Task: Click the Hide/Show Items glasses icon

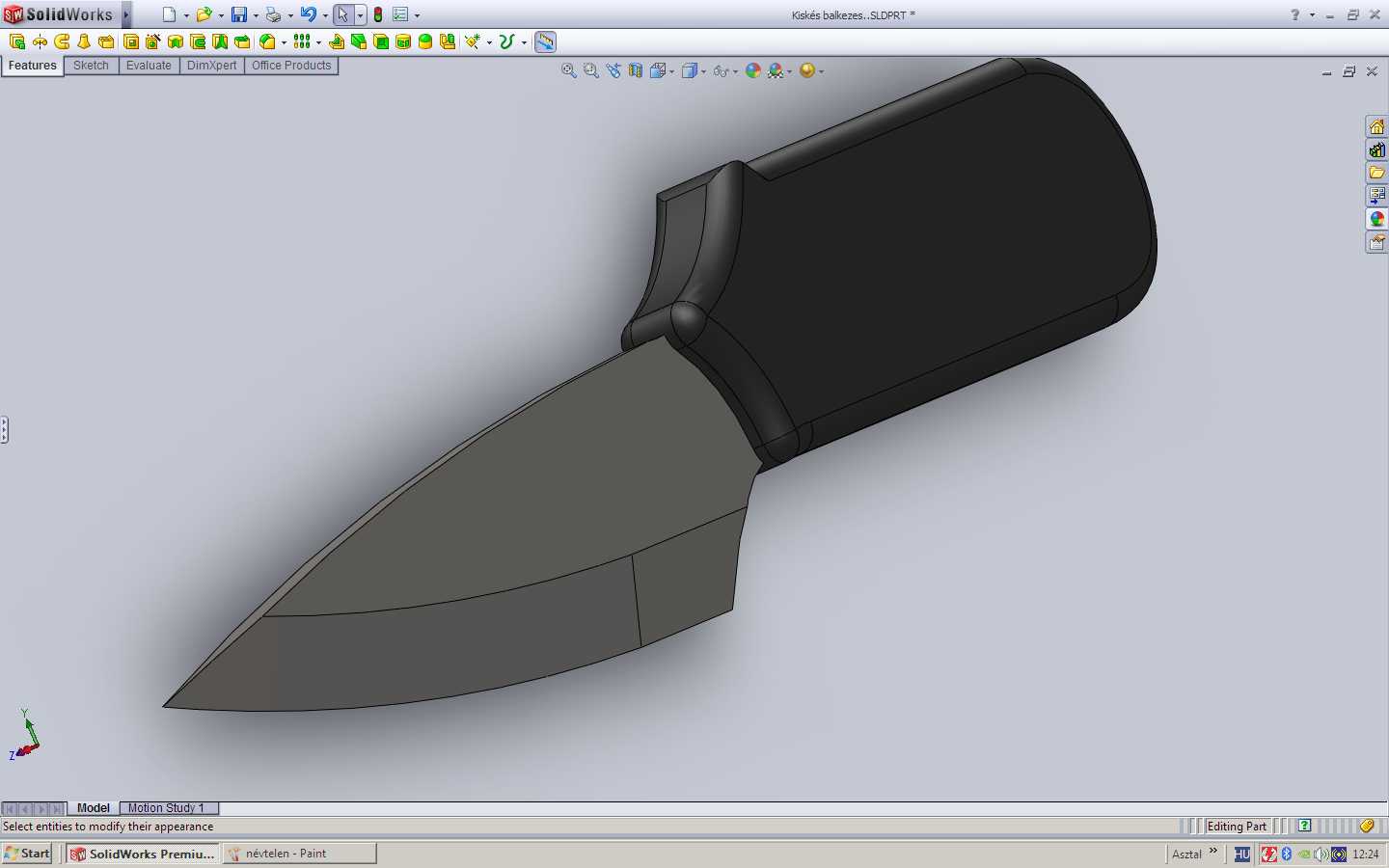Action: point(721,70)
